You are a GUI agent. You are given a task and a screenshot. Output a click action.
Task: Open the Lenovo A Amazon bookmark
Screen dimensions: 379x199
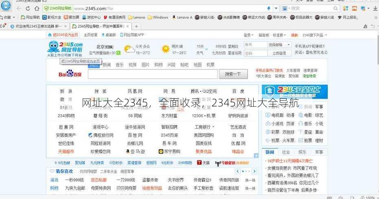tap(182, 17)
